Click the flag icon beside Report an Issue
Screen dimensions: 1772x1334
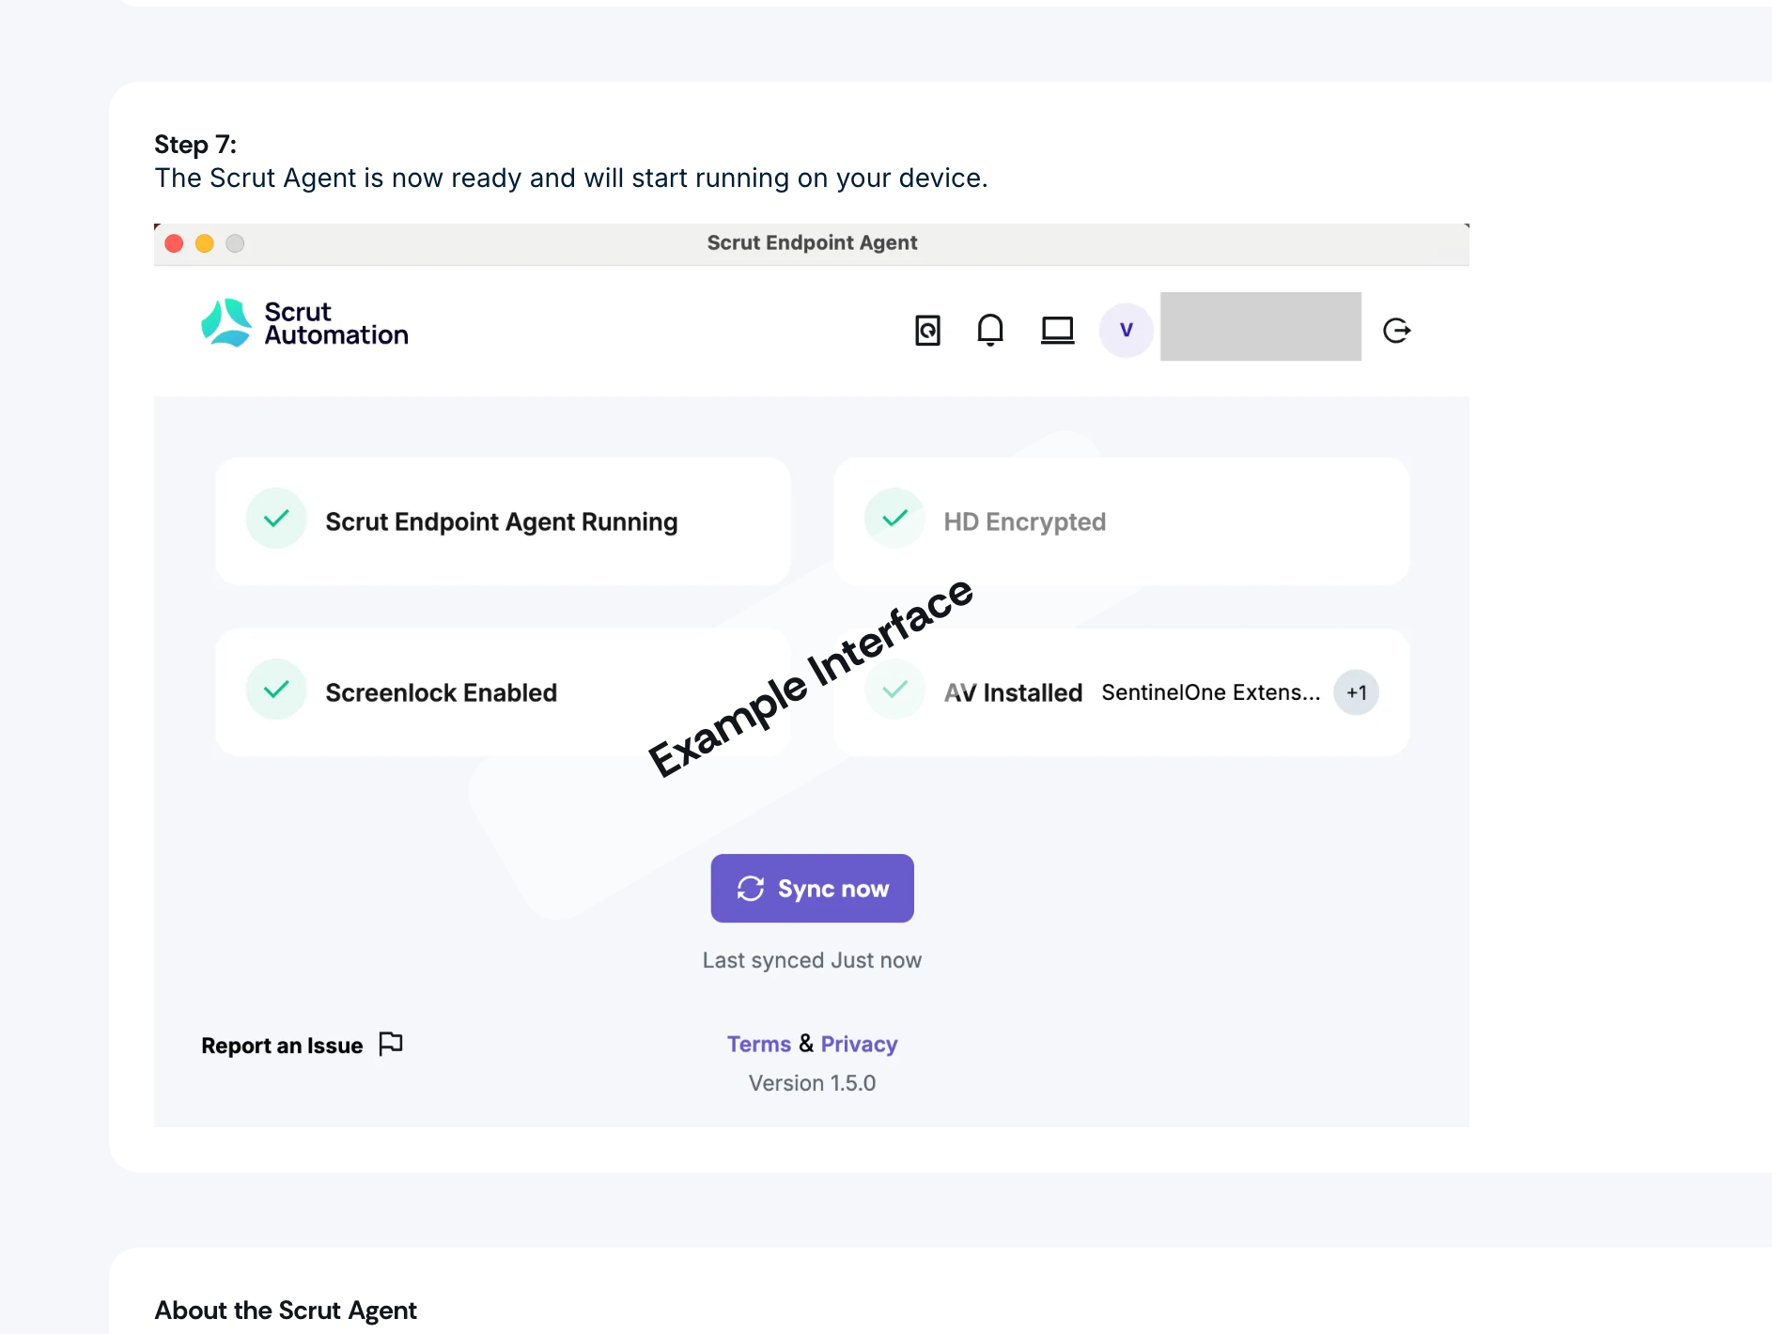(x=391, y=1044)
